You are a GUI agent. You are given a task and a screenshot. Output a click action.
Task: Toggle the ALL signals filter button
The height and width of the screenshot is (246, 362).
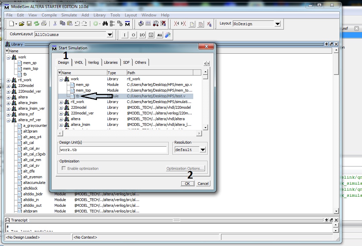(160, 35)
